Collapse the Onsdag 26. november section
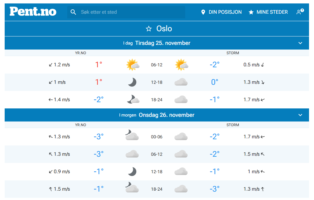This screenshot has height=200, width=314. click(300, 115)
